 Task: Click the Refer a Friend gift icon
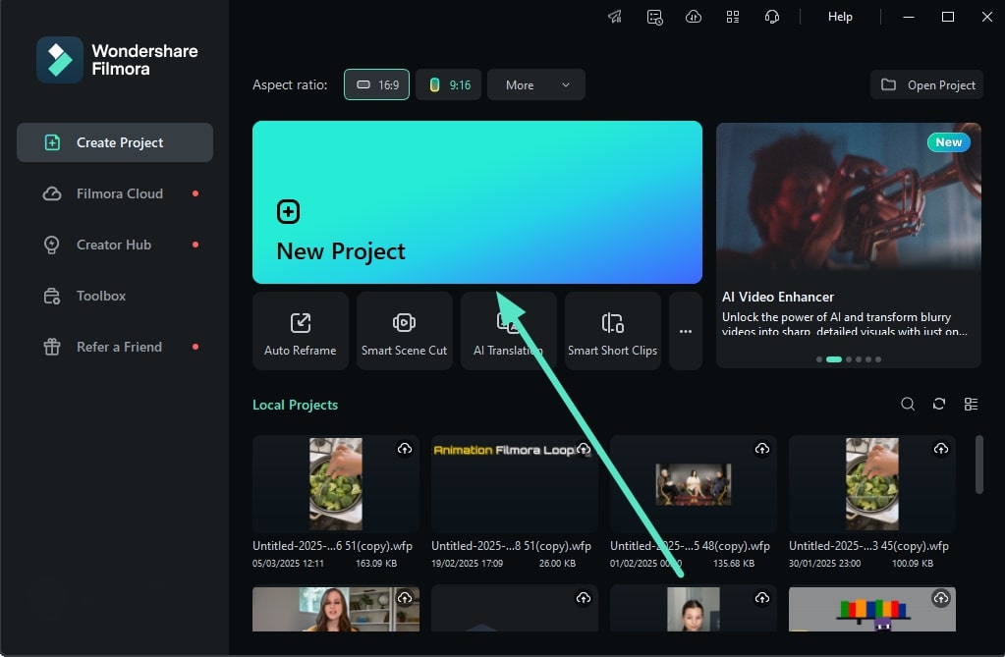[52, 347]
